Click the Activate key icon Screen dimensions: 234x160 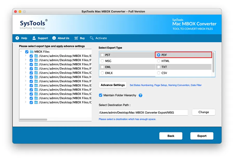click(92, 38)
